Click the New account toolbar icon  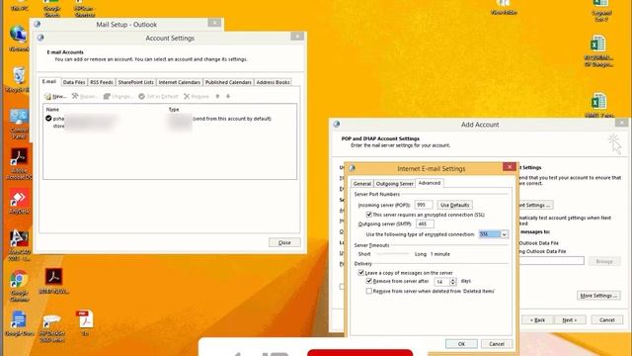pos(55,97)
